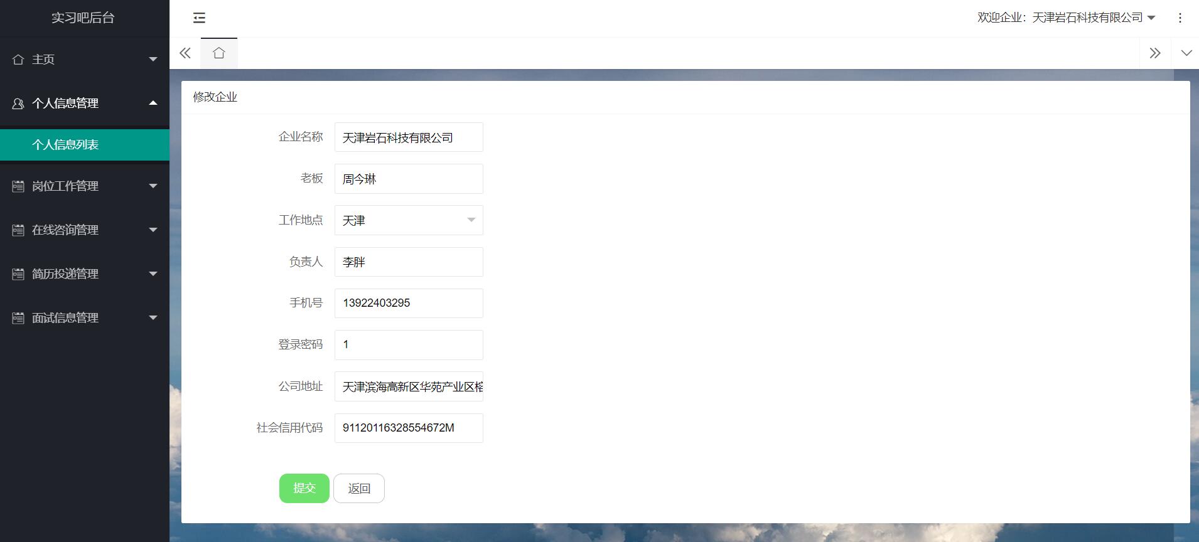Expand the 主页 menu arrow
The width and height of the screenshot is (1199, 542).
[153, 59]
